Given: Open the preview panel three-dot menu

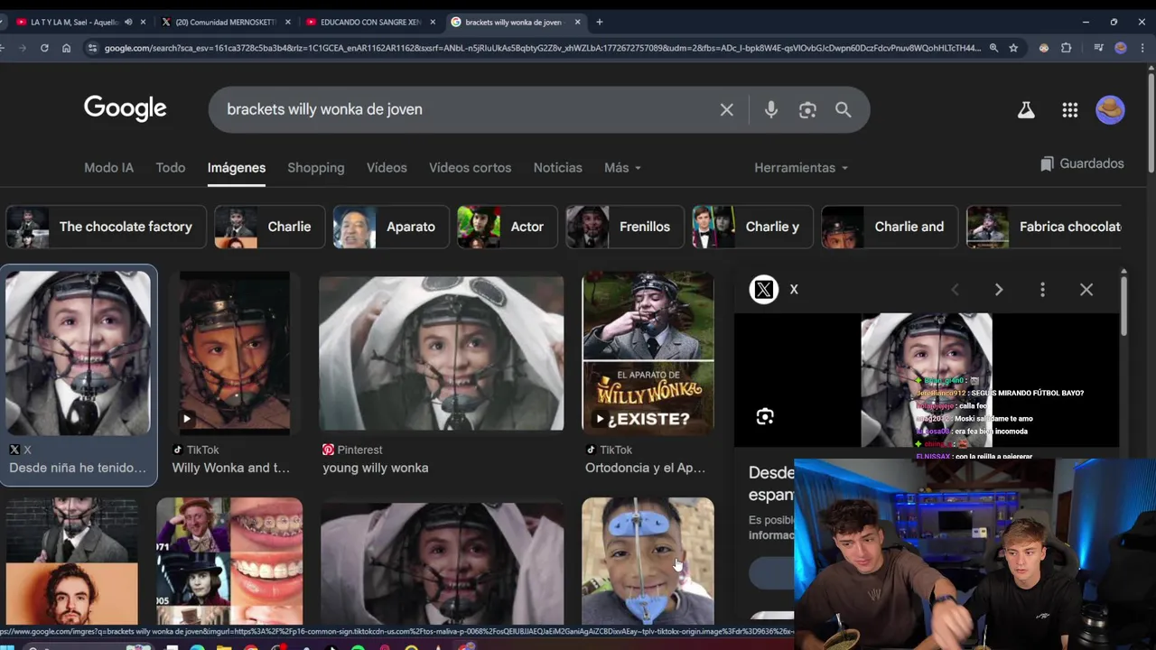Looking at the screenshot, I should 1042,290.
